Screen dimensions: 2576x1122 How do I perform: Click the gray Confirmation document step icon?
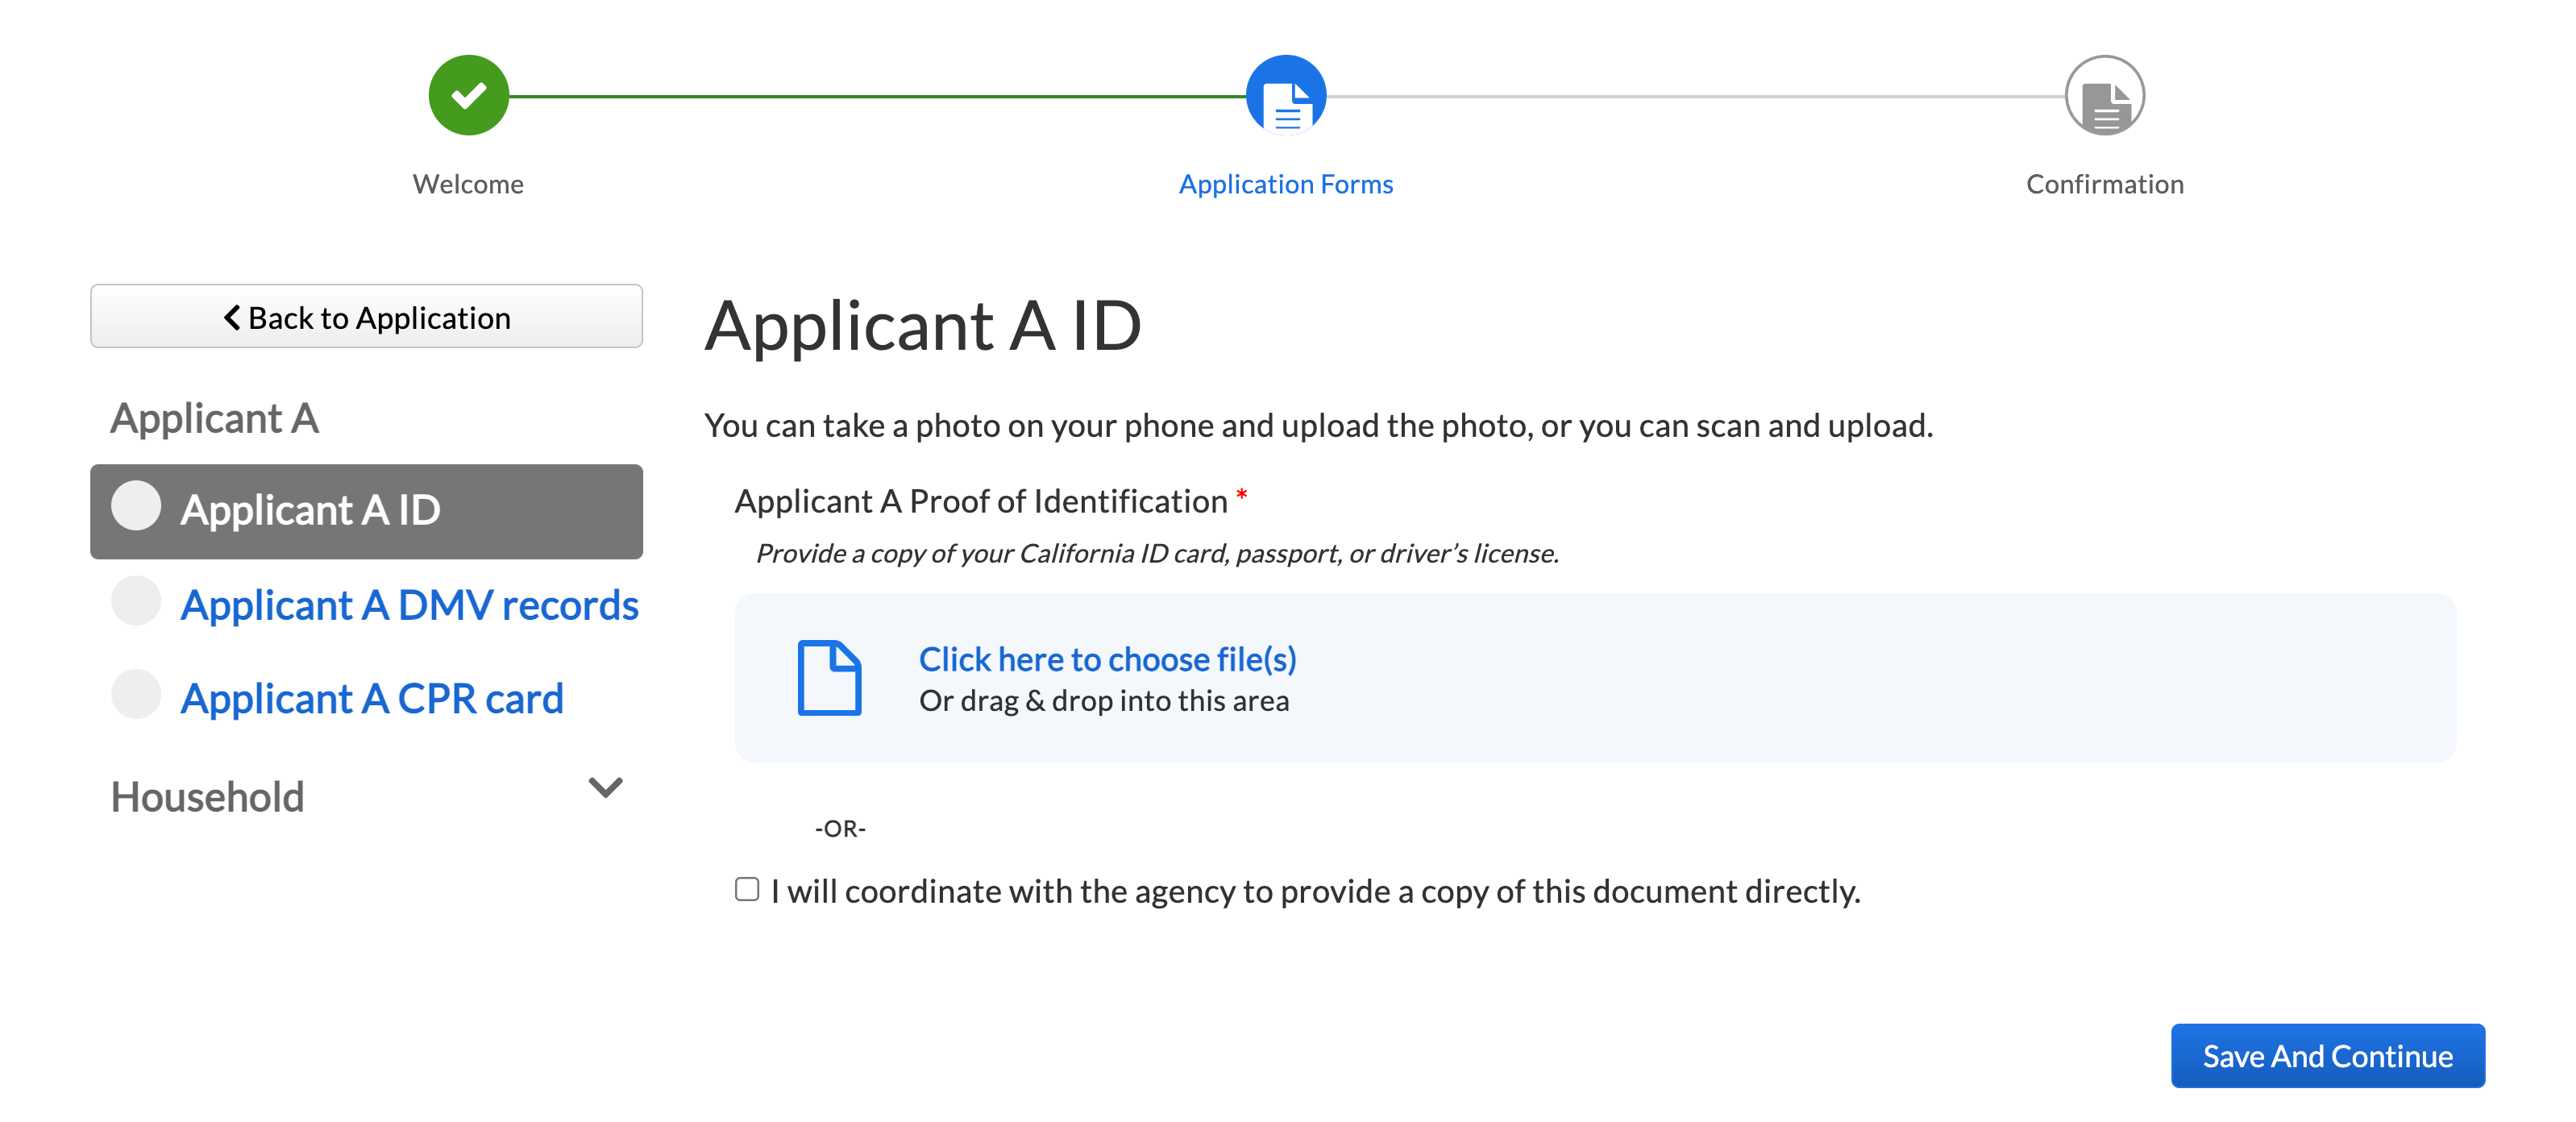tap(2104, 96)
